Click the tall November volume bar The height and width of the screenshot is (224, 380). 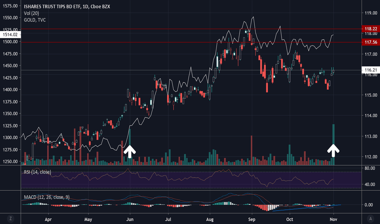(x=334, y=145)
